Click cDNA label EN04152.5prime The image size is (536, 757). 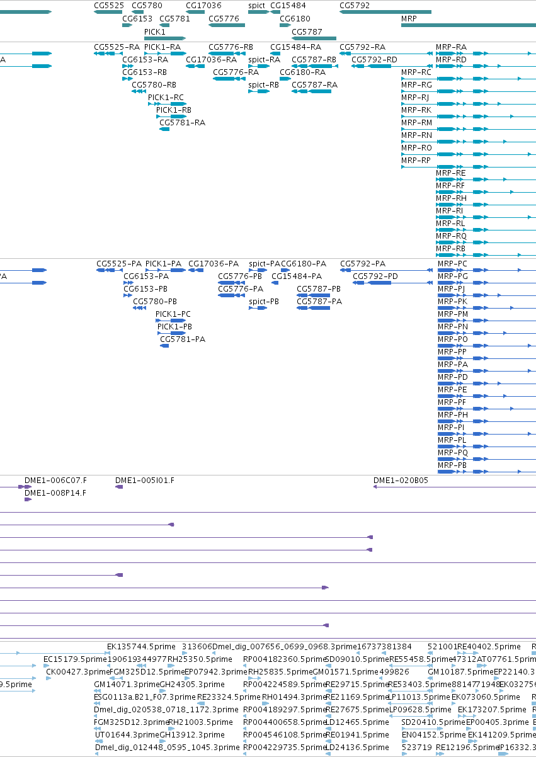[x=434, y=735]
